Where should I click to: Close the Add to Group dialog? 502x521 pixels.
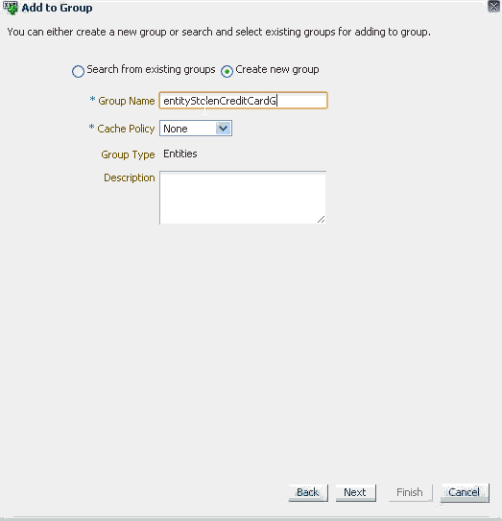tap(493, 7)
